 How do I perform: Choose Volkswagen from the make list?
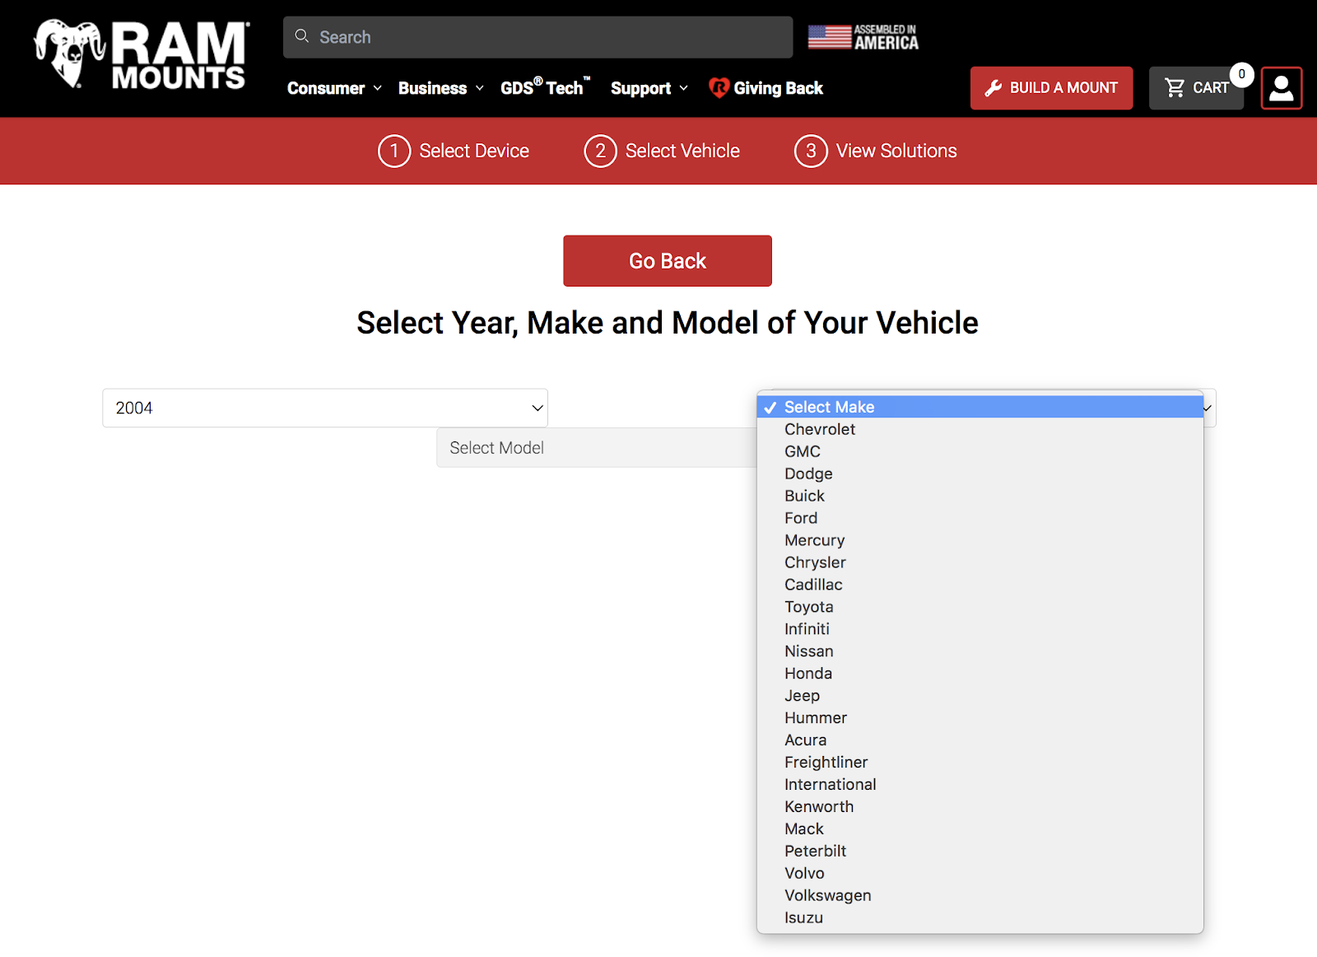pos(980,896)
